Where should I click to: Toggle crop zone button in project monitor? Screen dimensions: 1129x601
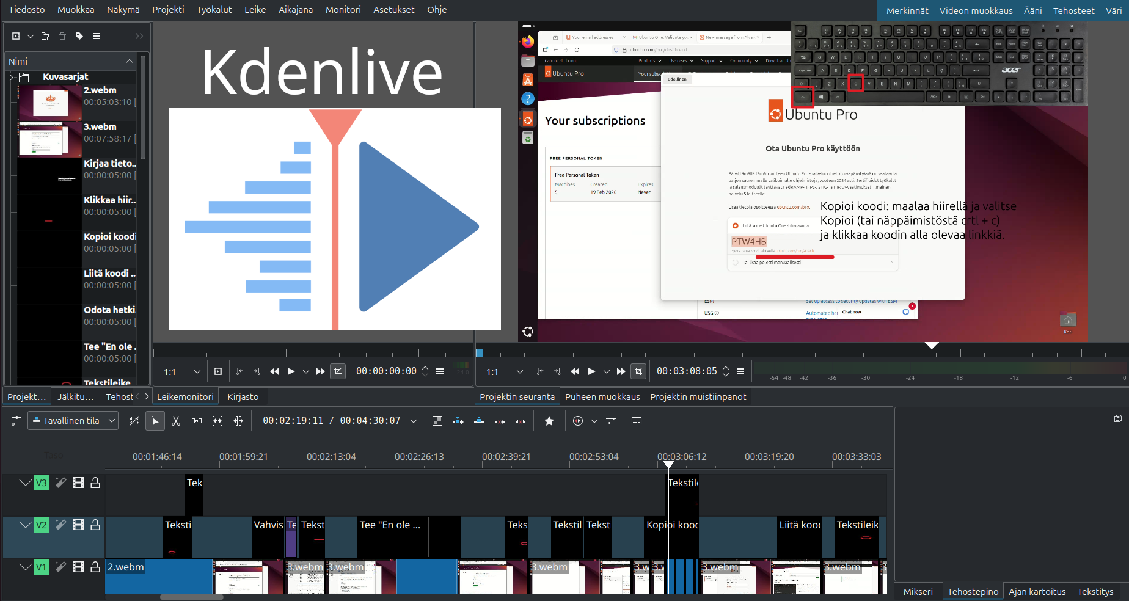tap(638, 371)
